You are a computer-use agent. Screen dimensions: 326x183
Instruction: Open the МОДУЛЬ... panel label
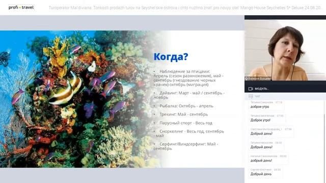[261, 89]
